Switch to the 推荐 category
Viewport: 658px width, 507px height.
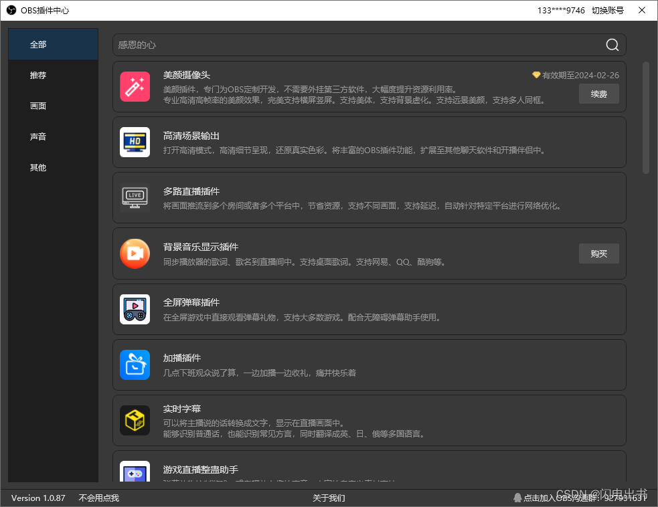tap(54, 75)
